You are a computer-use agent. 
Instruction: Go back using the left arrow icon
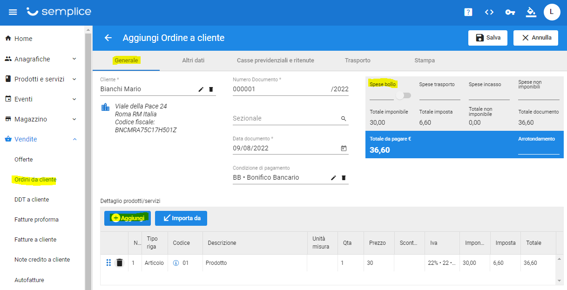click(108, 38)
